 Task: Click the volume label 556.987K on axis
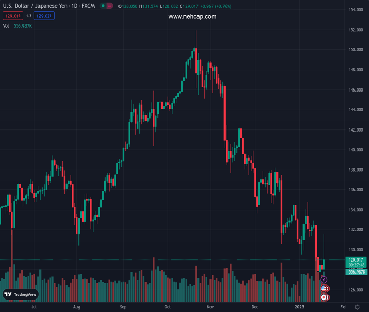click(355, 272)
